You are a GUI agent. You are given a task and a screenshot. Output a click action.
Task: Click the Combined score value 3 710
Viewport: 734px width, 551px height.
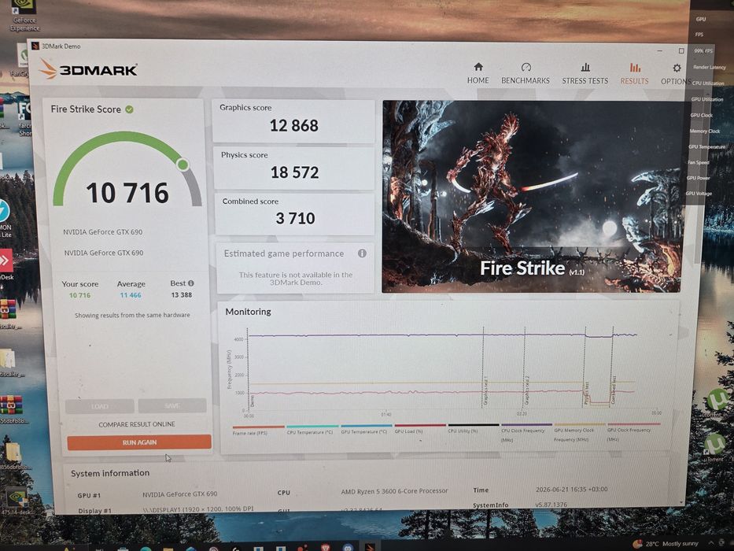[295, 218]
